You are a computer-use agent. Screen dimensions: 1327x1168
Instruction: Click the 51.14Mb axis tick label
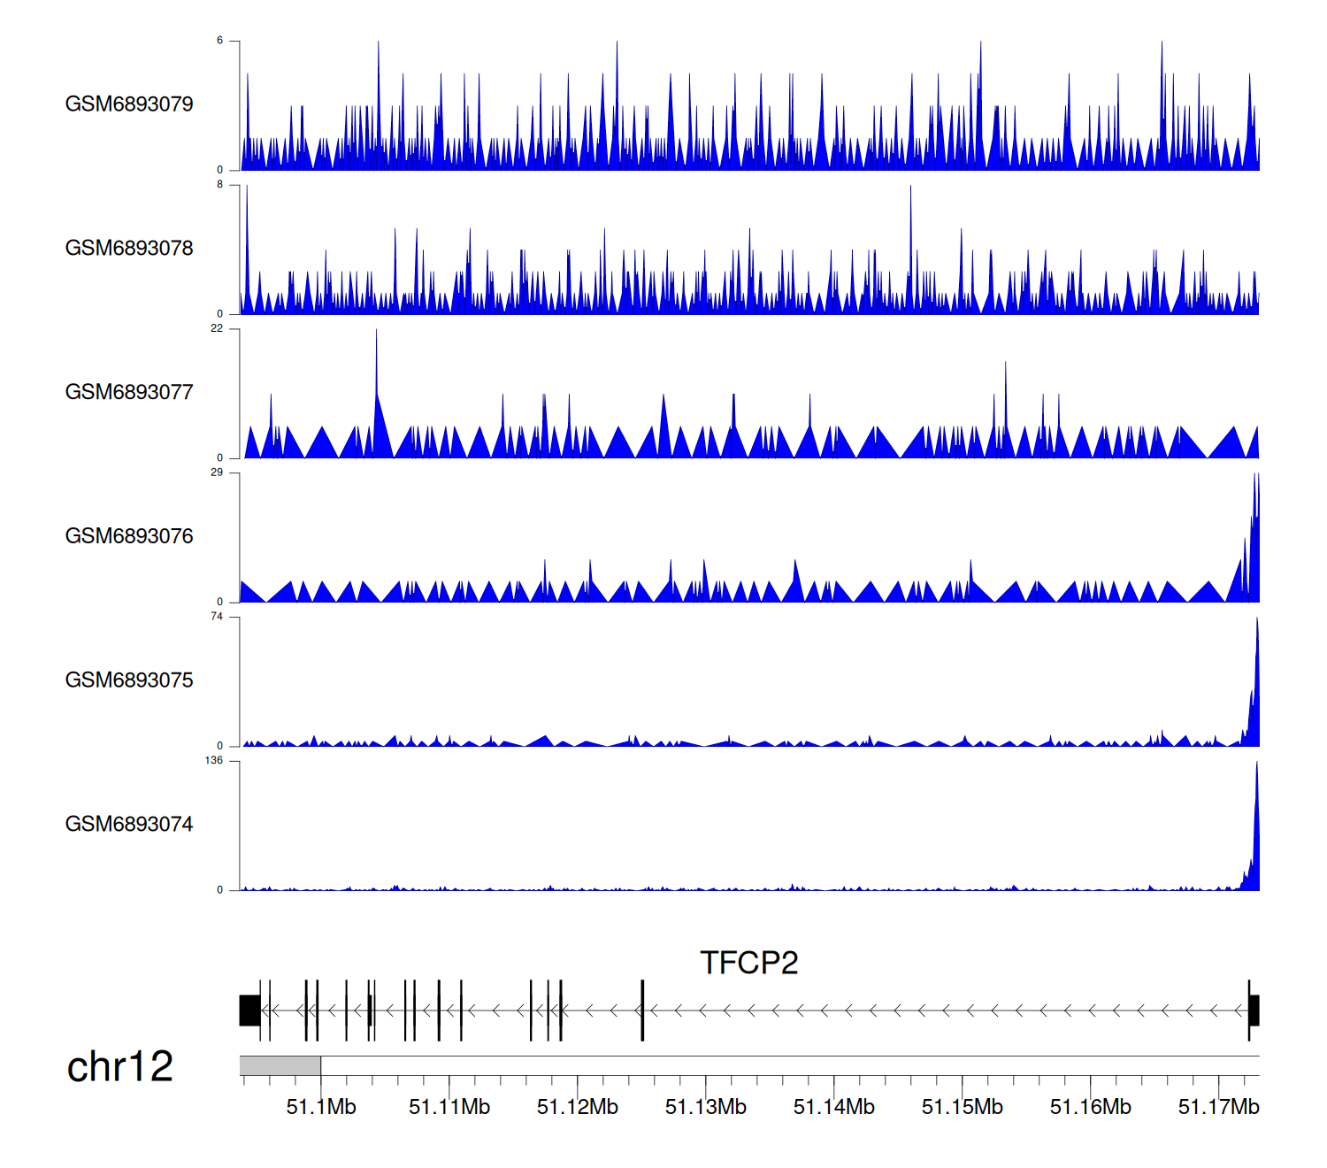[x=833, y=1107]
